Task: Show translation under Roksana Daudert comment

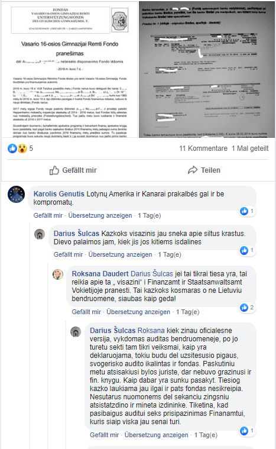Action: tap(138, 312)
